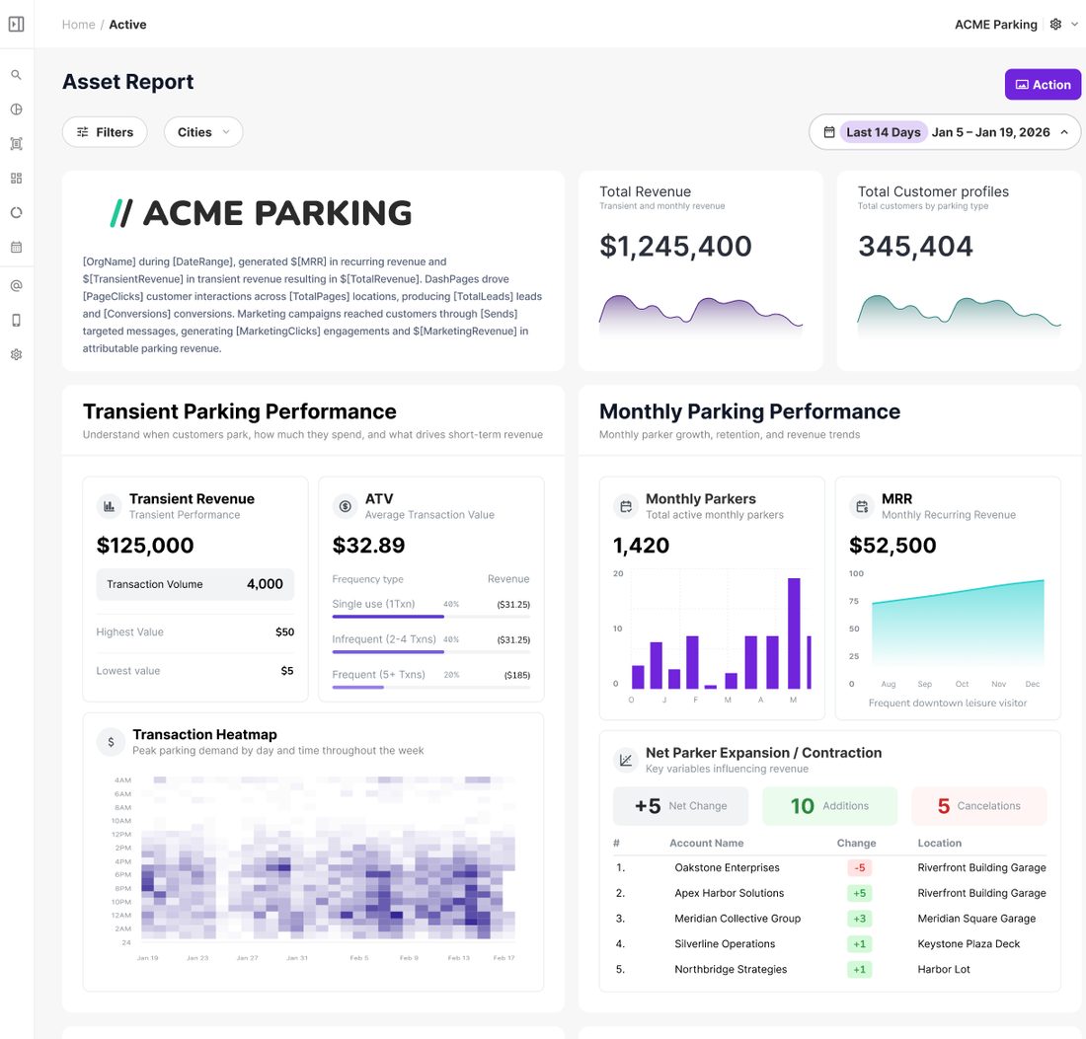Screen dimensions: 1086x1039
Task: Click the $32.89 ATV value
Action: (x=368, y=546)
